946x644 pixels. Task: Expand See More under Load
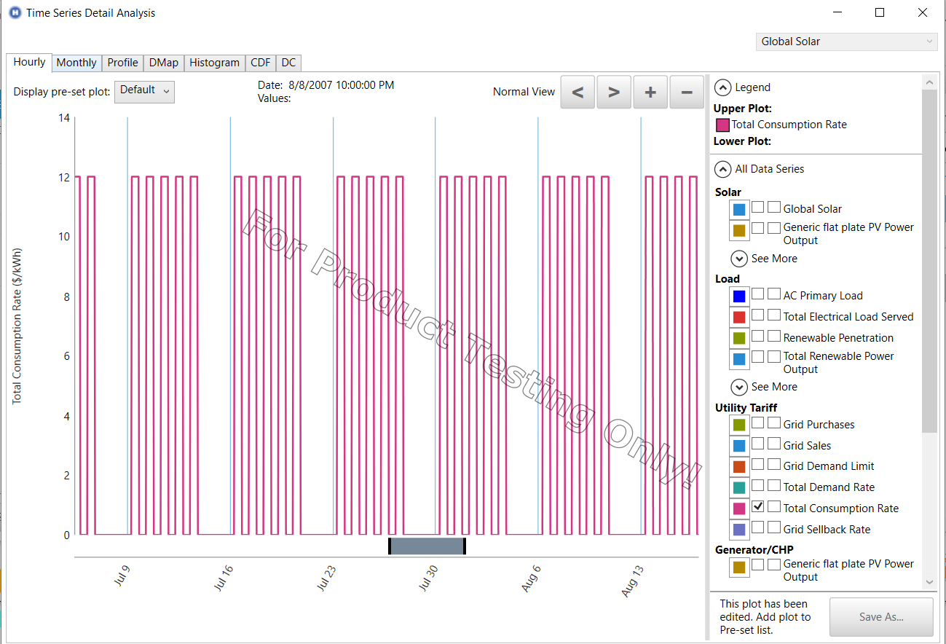739,387
